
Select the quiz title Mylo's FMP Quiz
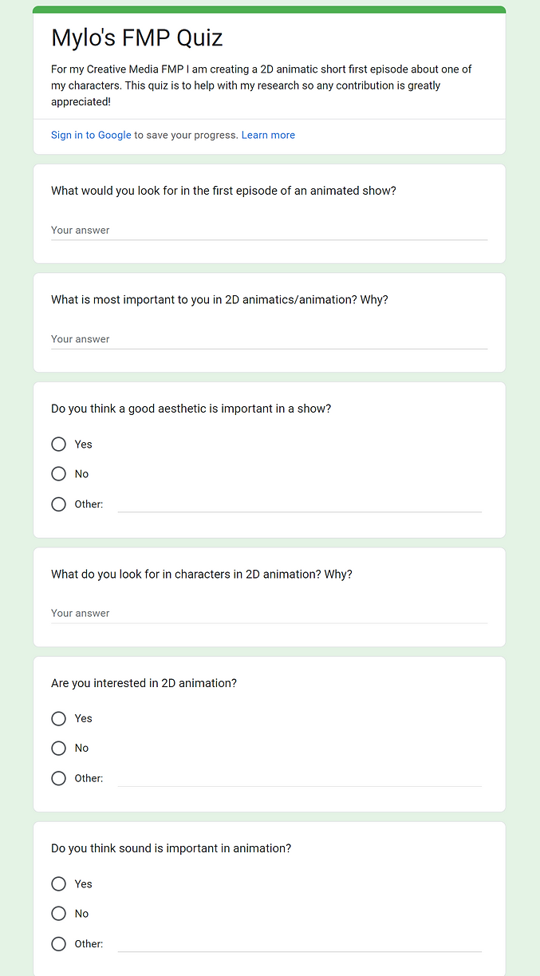[x=136, y=38]
